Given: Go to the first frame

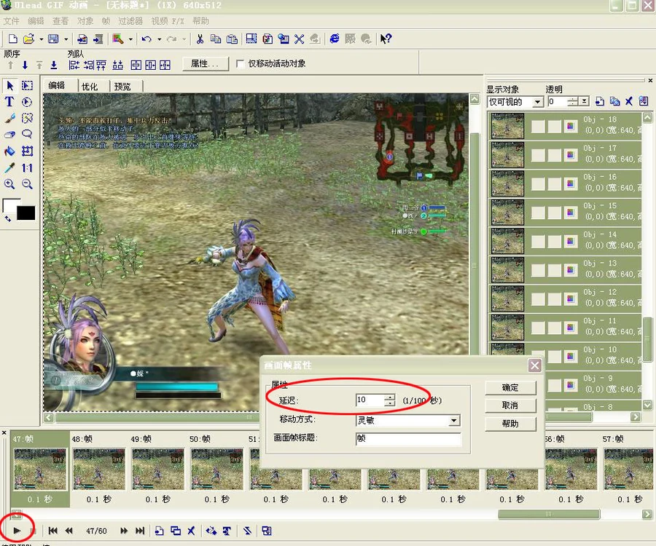Looking at the screenshot, I should tap(52, 531).
